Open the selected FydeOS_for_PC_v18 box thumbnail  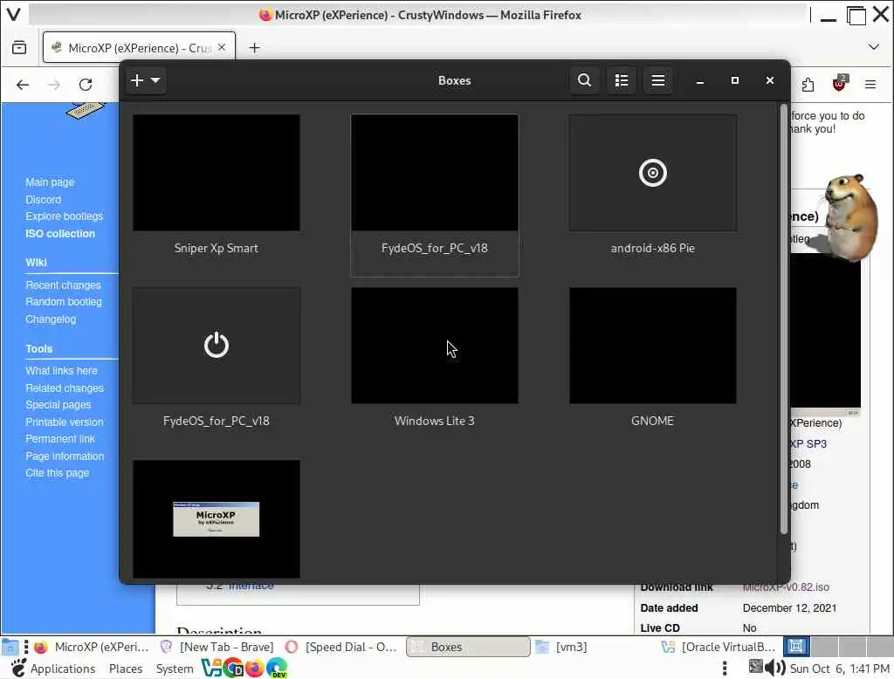(x=435, y=173)
